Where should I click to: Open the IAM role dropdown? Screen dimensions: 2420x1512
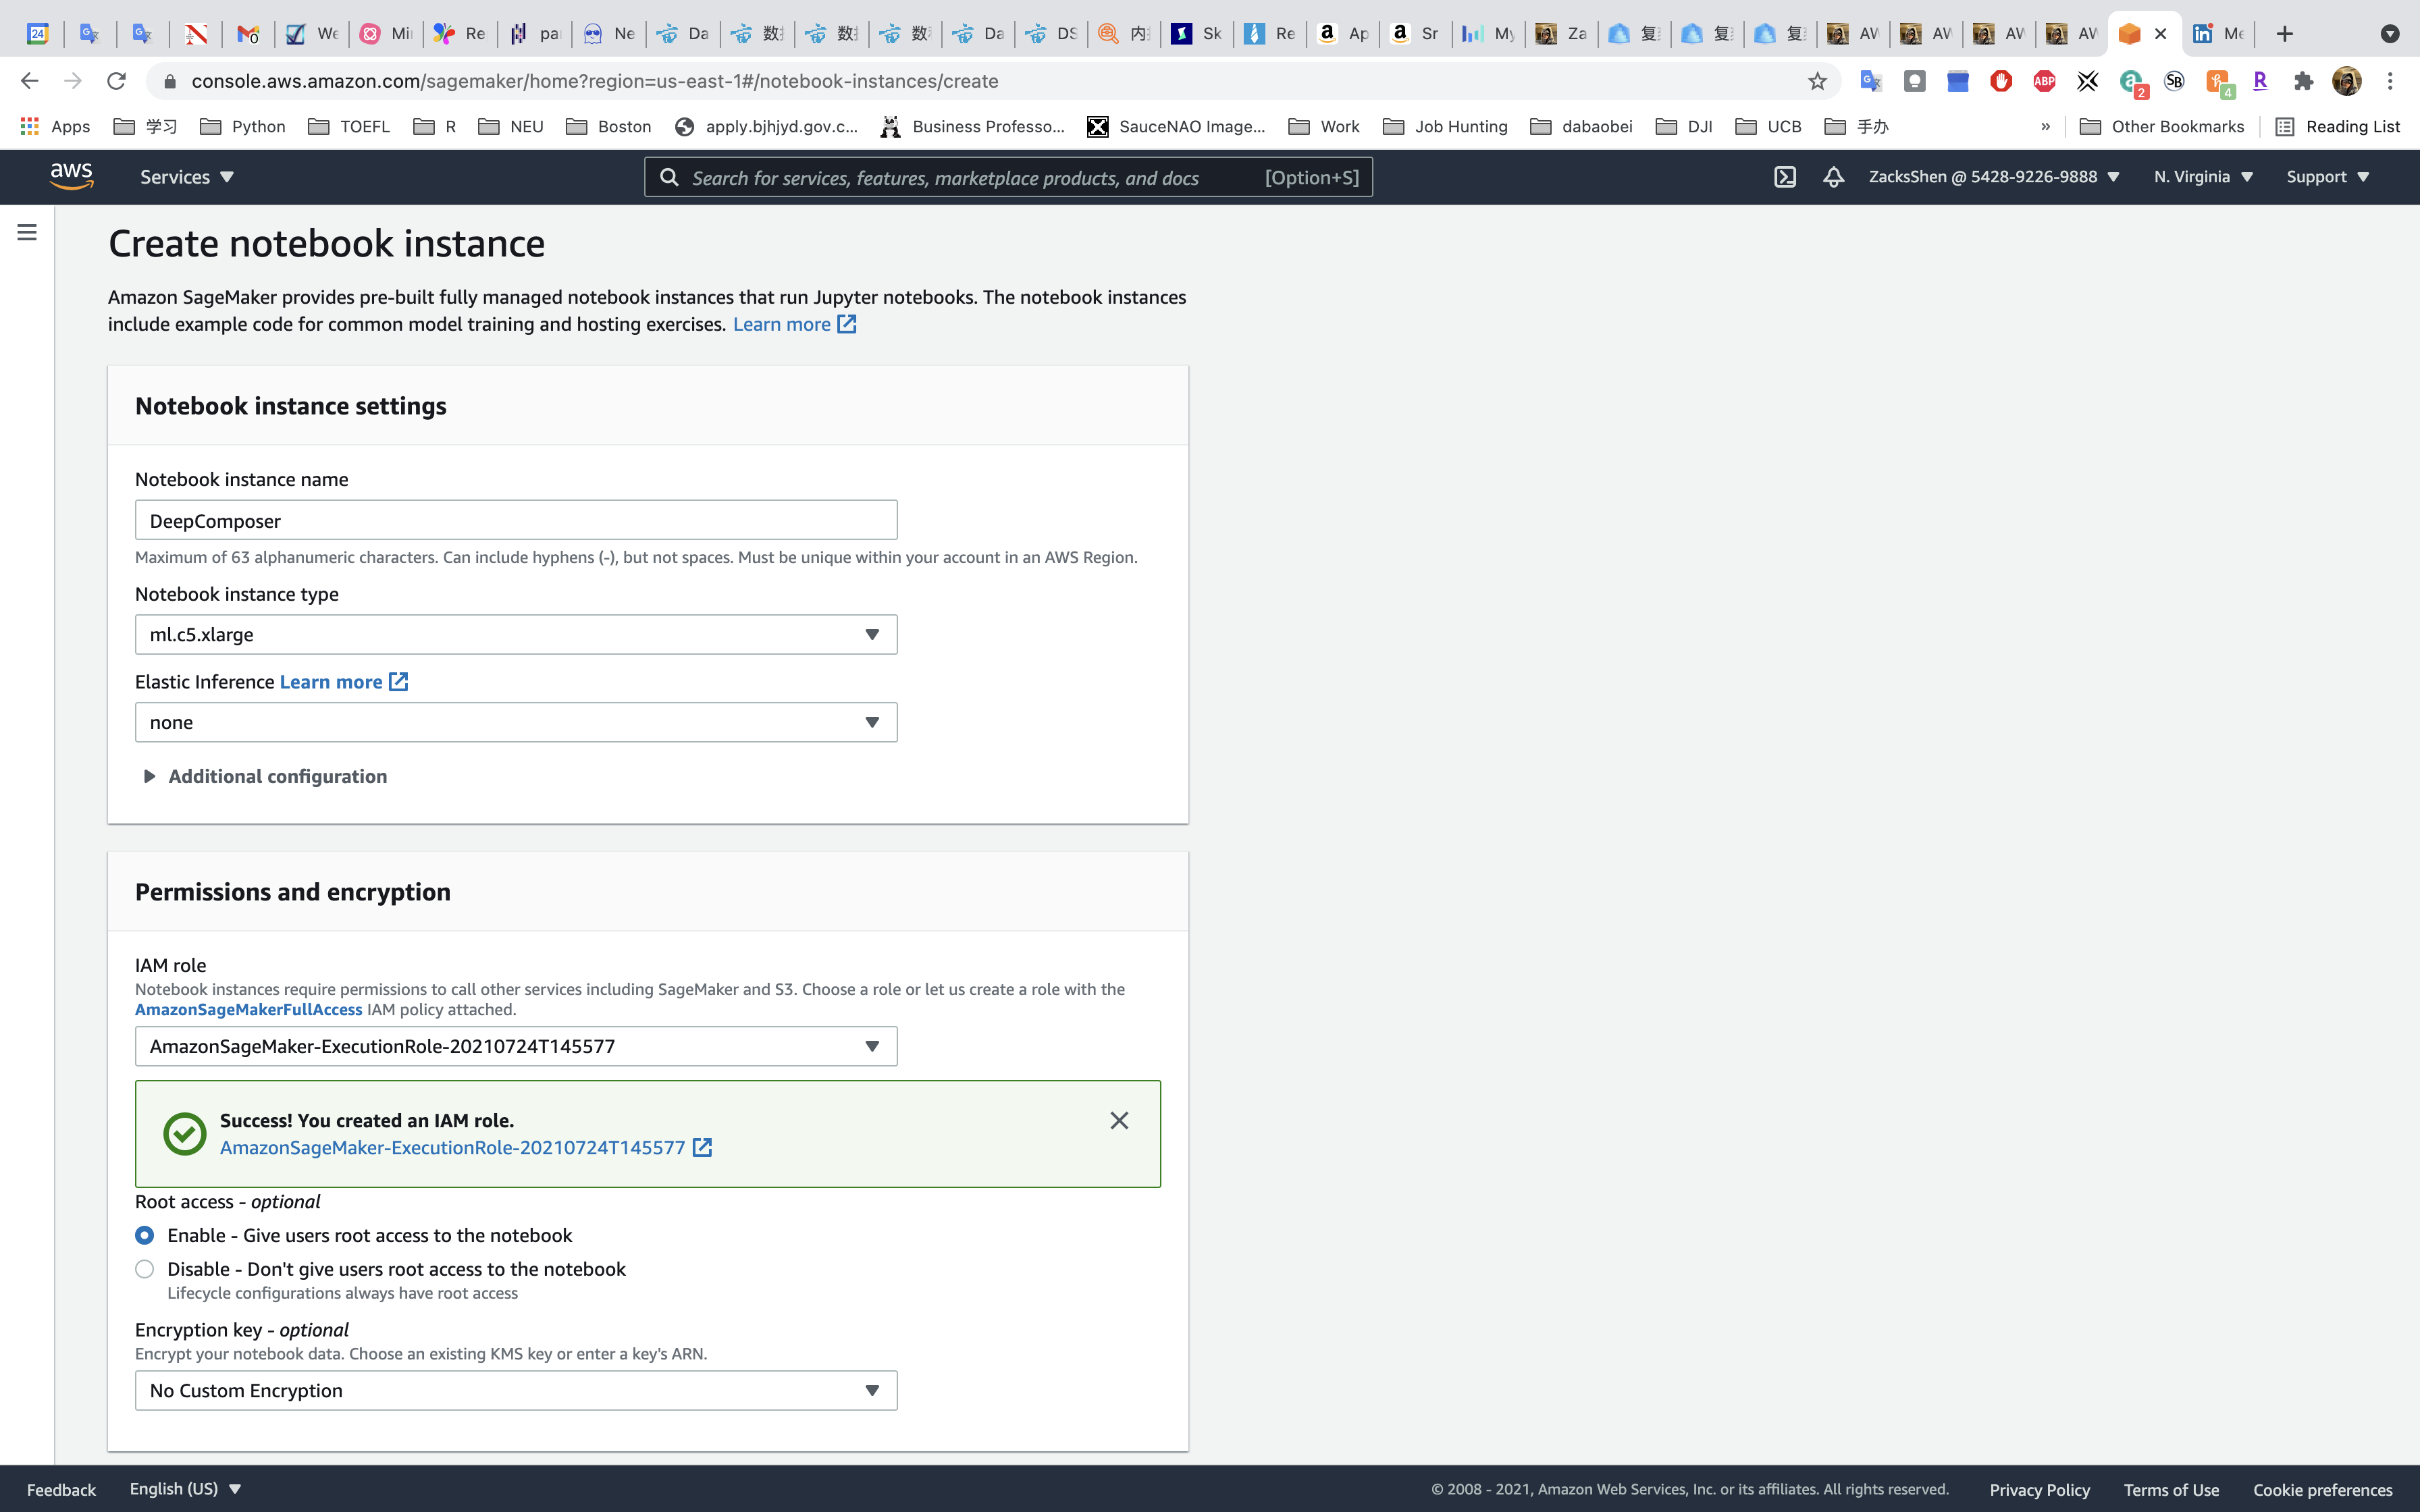516,1046
